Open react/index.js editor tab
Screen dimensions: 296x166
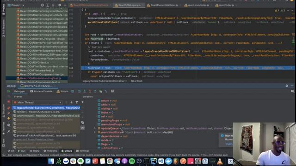[226, 5]
